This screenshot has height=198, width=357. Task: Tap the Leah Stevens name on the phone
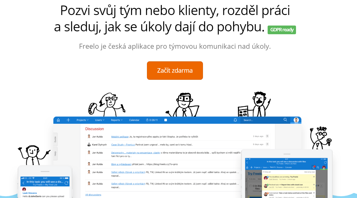(30, 193)
